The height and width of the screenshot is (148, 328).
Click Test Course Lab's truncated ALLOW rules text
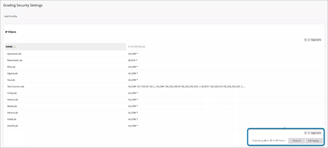click(187, 86)
